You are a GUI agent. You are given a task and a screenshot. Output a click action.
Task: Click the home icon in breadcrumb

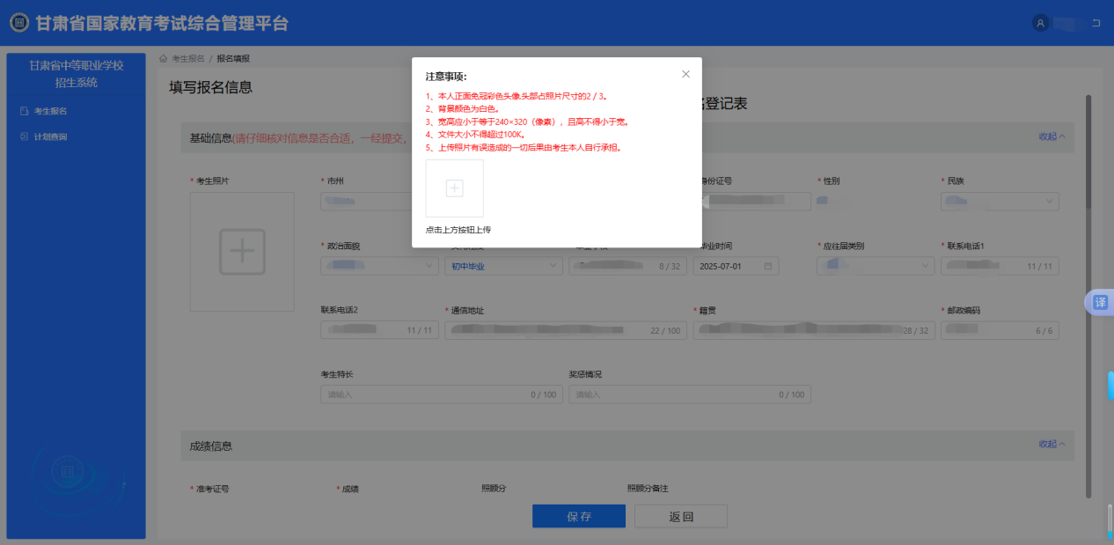pyautogui.click(x=164, y=58)
